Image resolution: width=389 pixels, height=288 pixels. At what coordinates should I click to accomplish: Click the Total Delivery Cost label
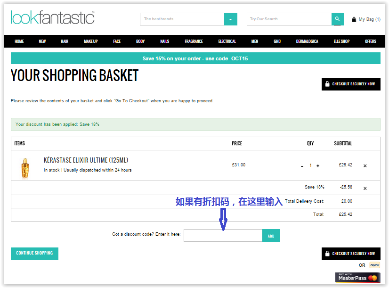[304, 201]
